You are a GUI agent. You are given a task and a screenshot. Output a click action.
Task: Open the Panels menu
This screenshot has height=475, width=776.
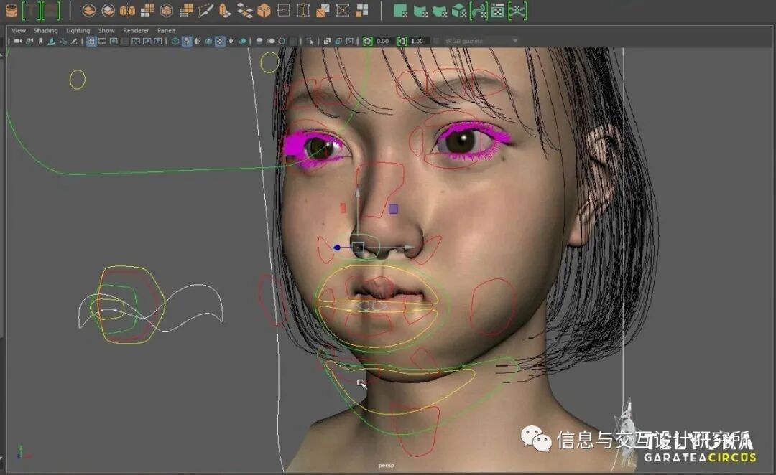coord(166,30)
